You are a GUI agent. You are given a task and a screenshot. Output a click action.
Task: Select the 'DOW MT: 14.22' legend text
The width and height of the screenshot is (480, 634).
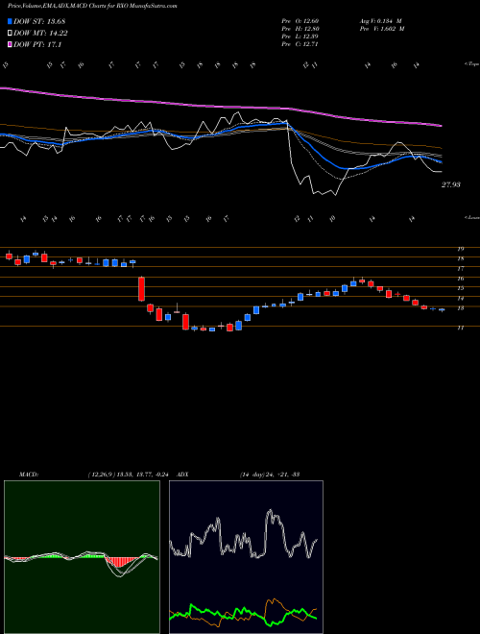click(x=41, y=34)
